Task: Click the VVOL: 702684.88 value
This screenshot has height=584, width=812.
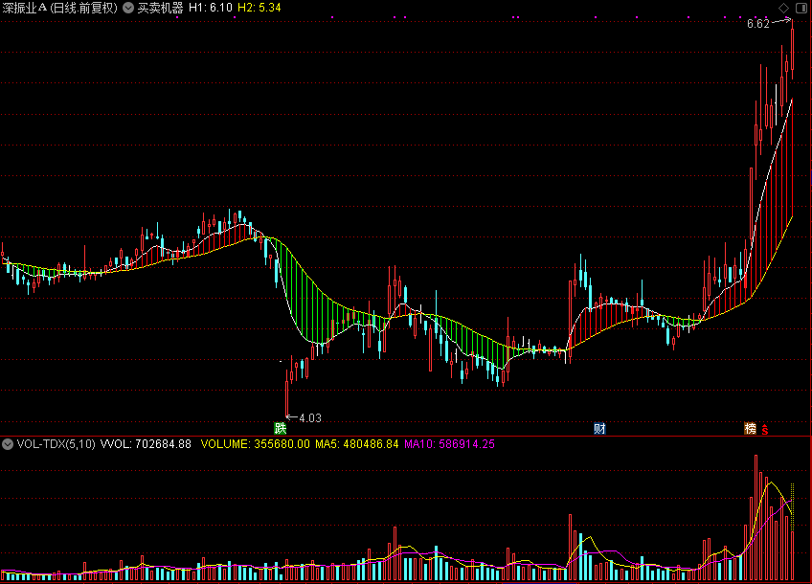Action: (x=146, y=444)
